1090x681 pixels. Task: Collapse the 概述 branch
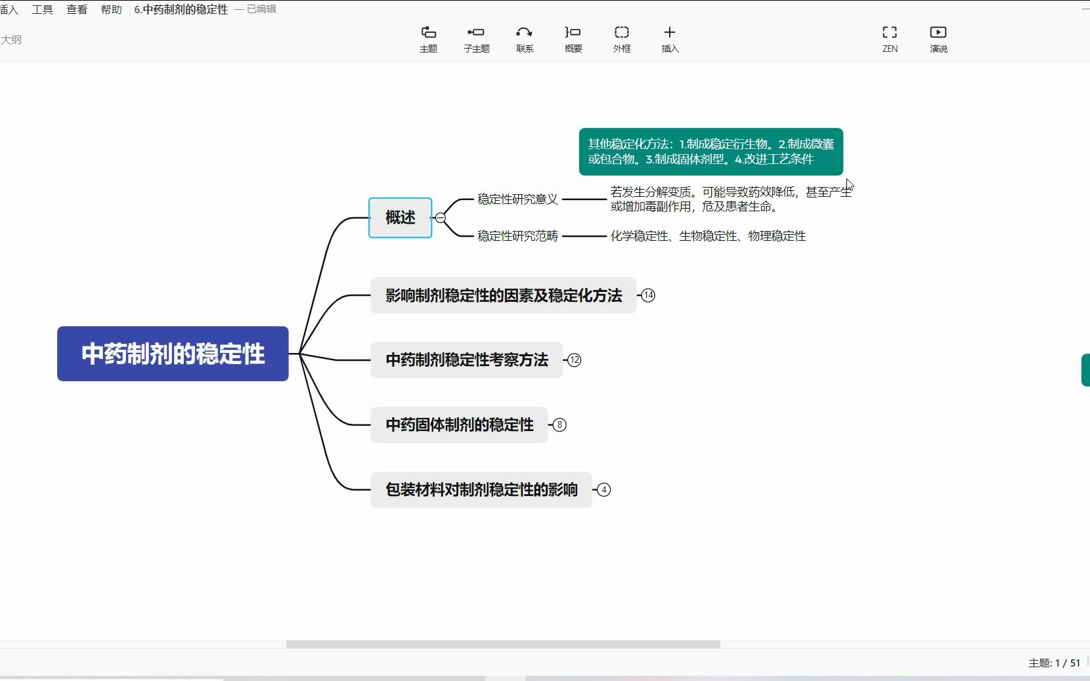click(441, 218)
